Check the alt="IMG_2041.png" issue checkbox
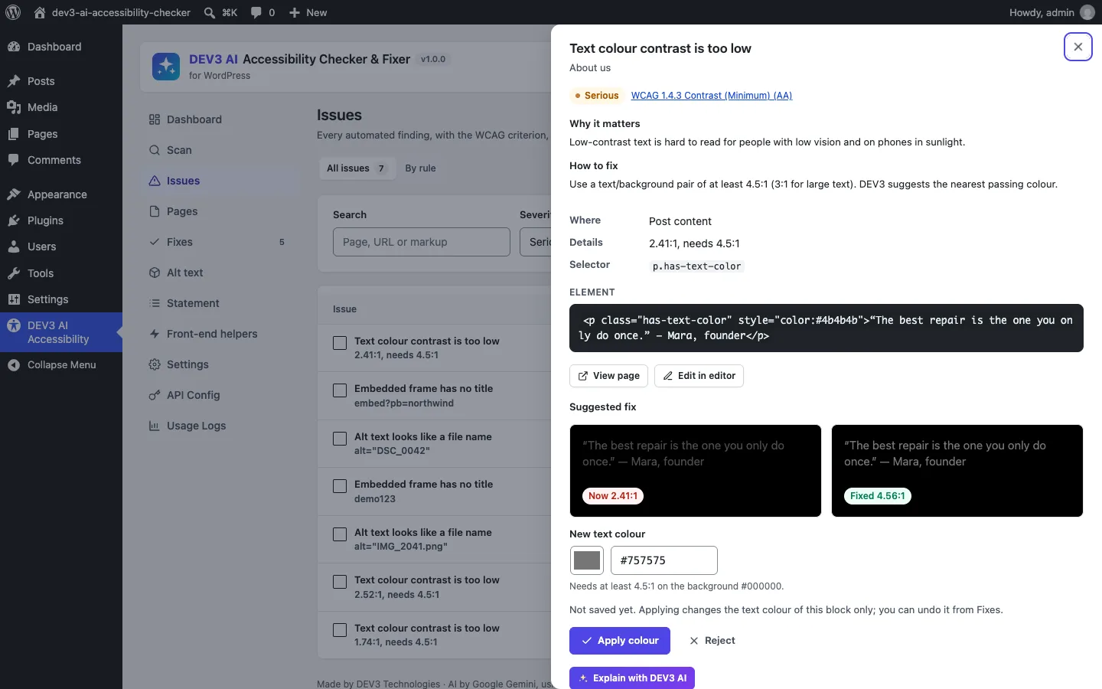 click(340, 534)
